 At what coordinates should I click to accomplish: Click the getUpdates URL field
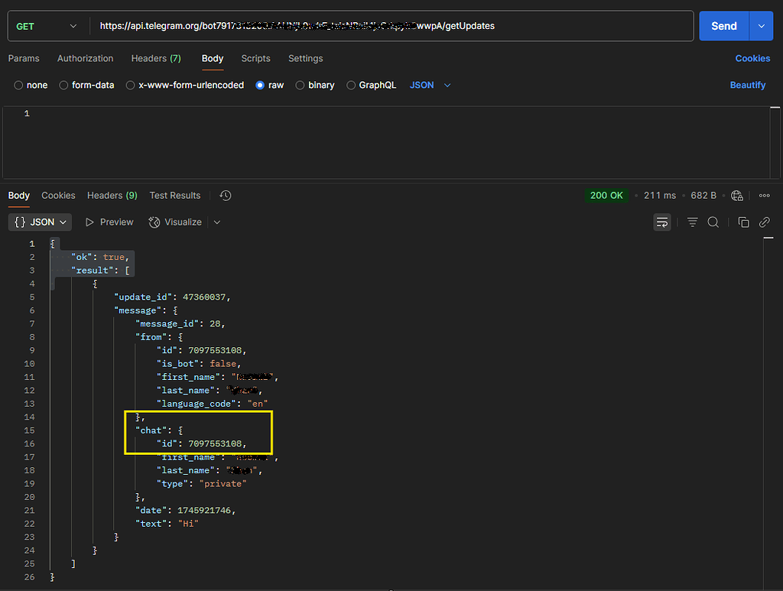[306, 25]
